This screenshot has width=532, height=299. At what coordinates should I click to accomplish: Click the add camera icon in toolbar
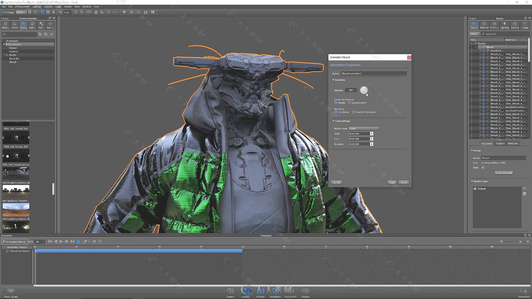click(x=76, y=12)
